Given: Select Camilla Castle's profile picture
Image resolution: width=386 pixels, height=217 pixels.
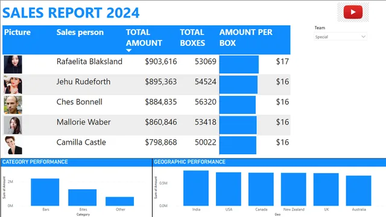Looking at the screenshot, I should [13, 145].
